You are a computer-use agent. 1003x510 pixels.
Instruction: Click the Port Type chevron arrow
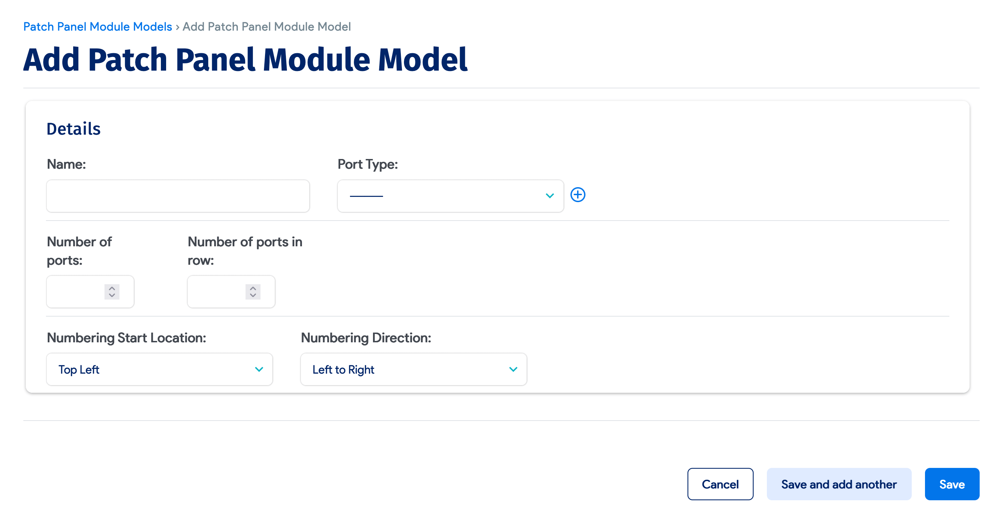coord(550,196)
